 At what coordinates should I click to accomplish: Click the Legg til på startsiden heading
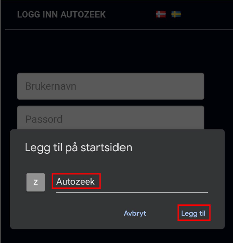click(x=79, y=147)
